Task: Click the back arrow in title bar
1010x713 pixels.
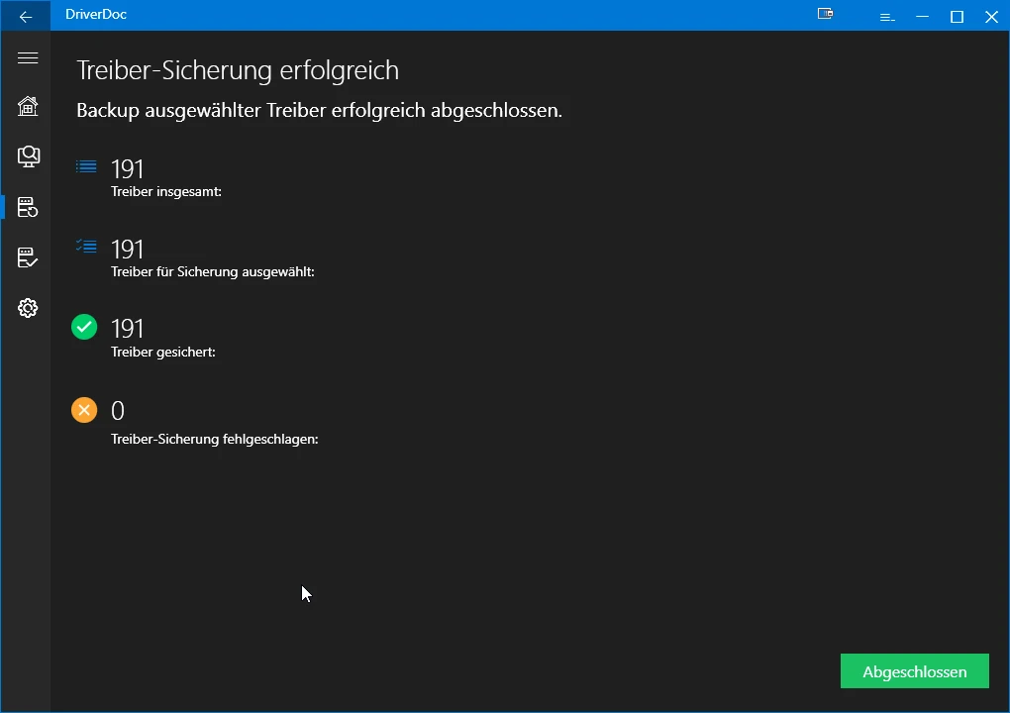Action: pyautogui.click(x=26, y=17)
